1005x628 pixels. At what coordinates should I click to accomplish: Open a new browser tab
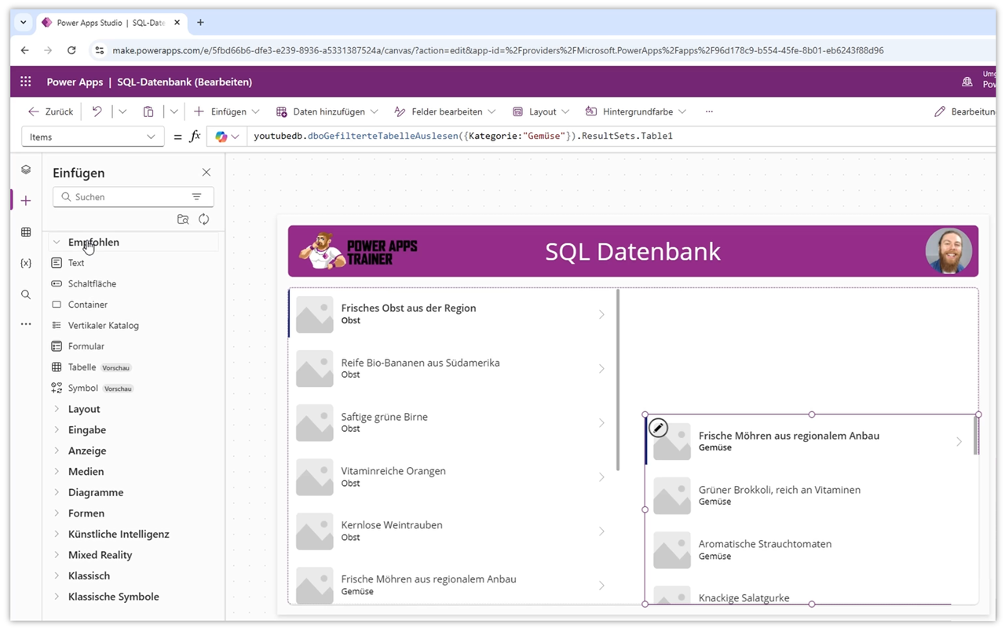[200, 23]
